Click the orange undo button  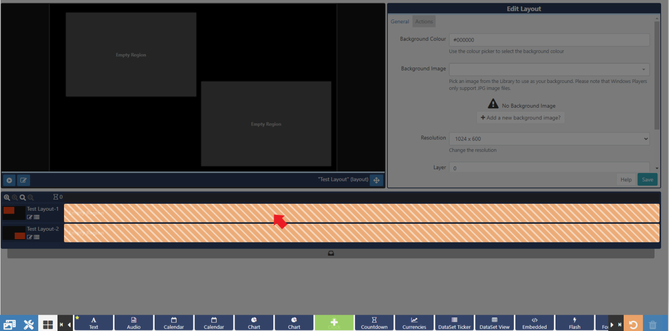tap(633, 324)
